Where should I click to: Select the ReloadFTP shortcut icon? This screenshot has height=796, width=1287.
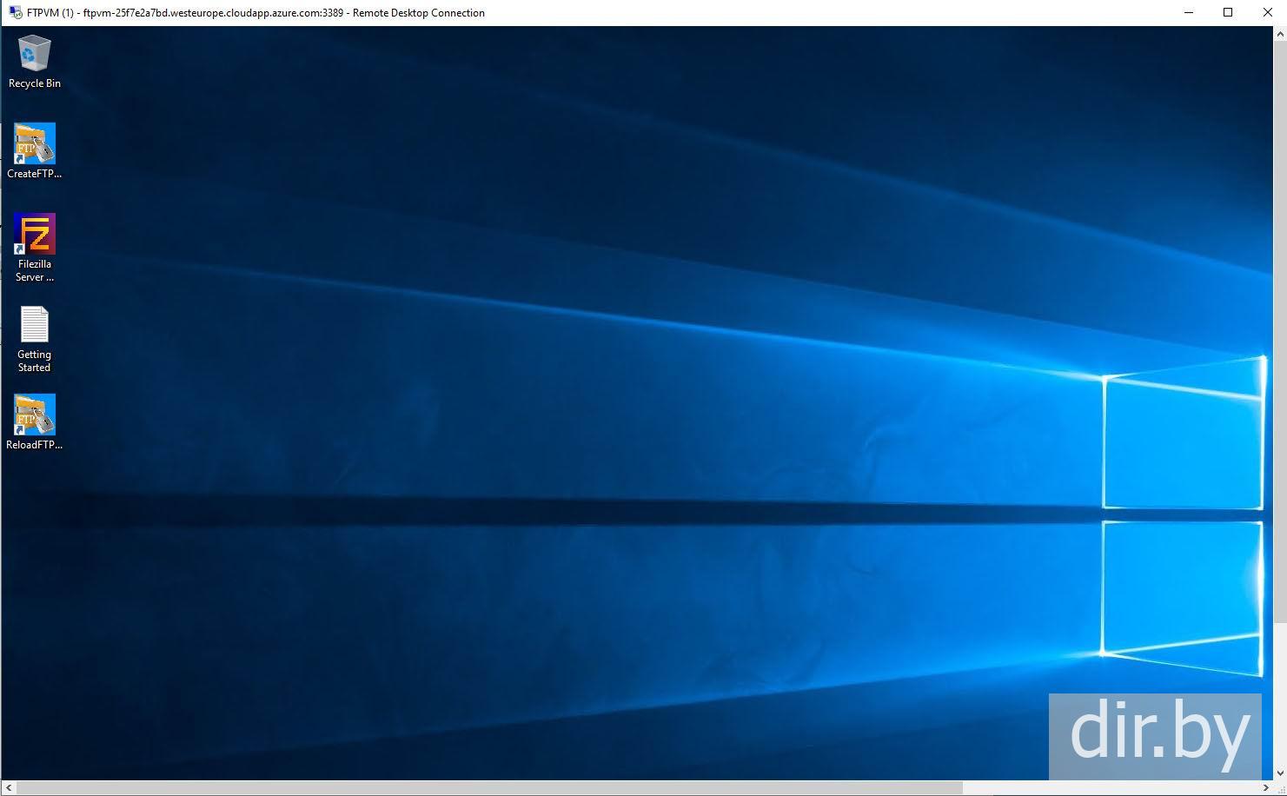coord(34,415)
